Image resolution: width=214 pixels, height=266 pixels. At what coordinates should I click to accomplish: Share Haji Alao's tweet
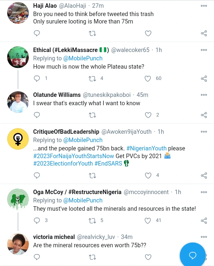pyautogui.click(x=204, y=33)
